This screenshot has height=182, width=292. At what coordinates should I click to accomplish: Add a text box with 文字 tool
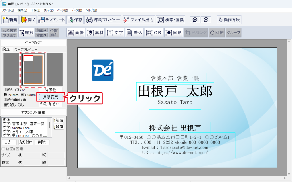[x=115, y=33]
